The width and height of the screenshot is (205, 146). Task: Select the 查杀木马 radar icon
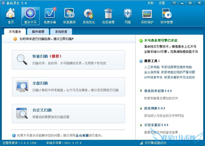tap(30, 13)
